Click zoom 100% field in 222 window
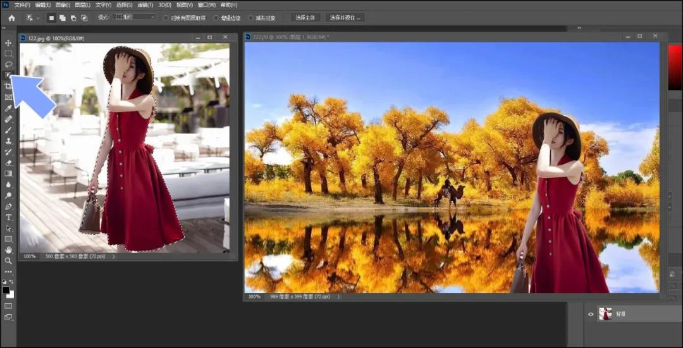Image resolution: width=683 pixels, height=348 pixels. click(254, 297)
